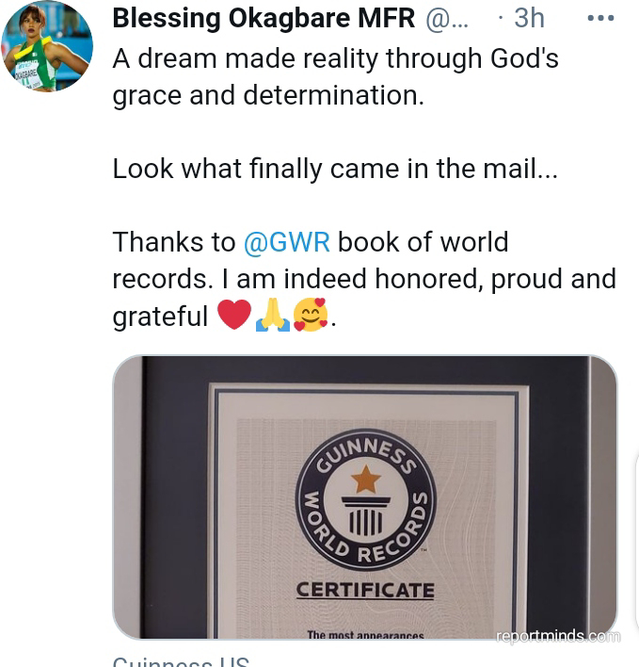The image size is (639, 667).
Task: Click the tweet text 'A dream made reality'
Action: click(x=245, y=58)
